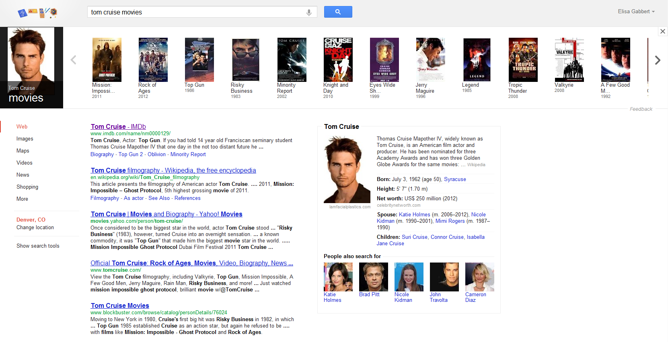Open the Filmography sublink

[105, 198]
